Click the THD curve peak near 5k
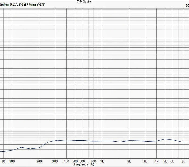Image resolution: width=189 pixels, height=167 pixels. click(x=165, y=139)
